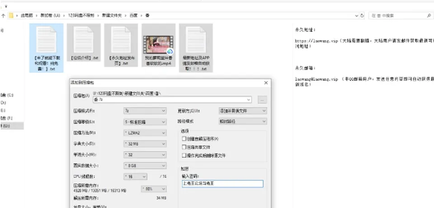Click the 解压所需内存 value 34 MB
434x208 pixels.
(161, 198)
